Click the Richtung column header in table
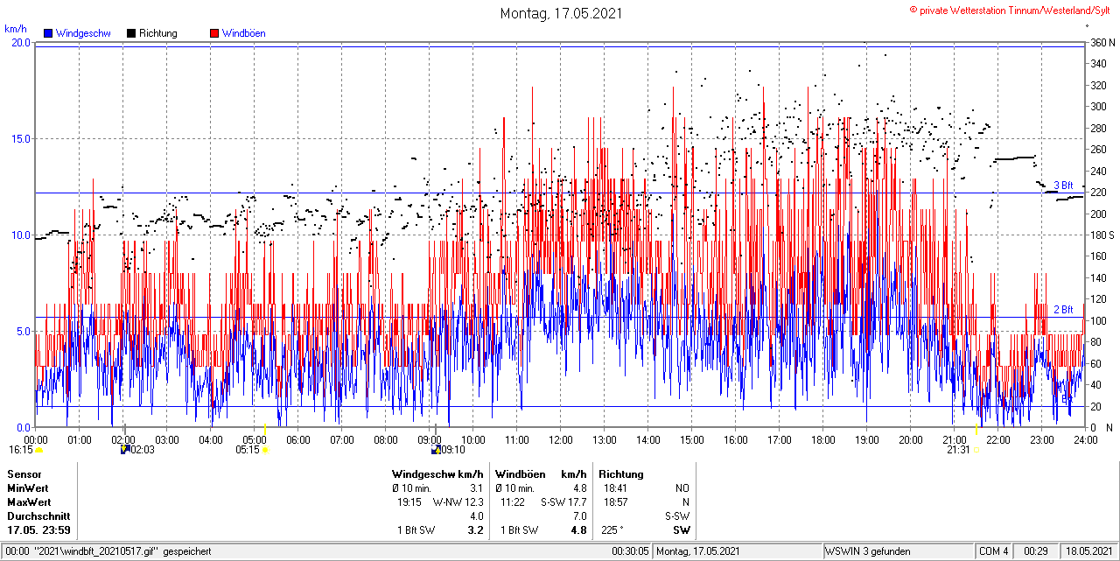 click(x=621, y=474)
